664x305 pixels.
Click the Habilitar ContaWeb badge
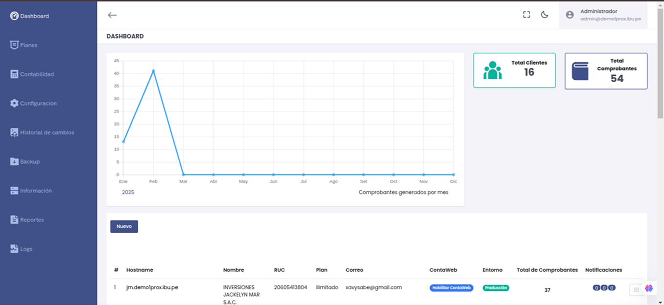pos(451,288)
